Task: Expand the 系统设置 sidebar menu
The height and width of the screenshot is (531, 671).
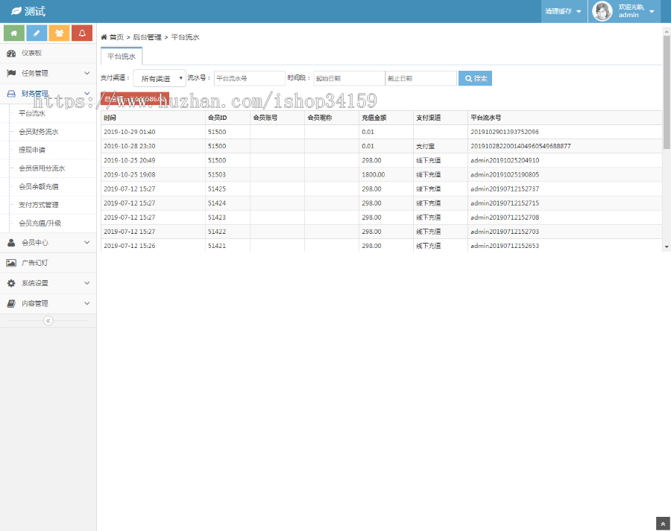Action: 48,283
